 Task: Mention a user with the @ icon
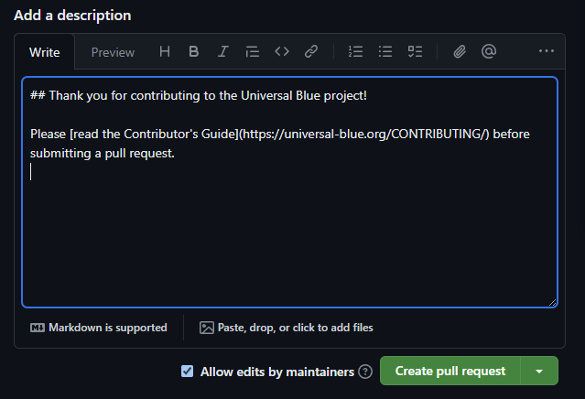(x=489, y=52)
